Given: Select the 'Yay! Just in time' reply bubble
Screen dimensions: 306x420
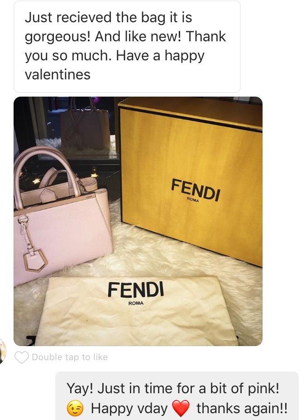Looking at the screenshot, I should [177, 396].
